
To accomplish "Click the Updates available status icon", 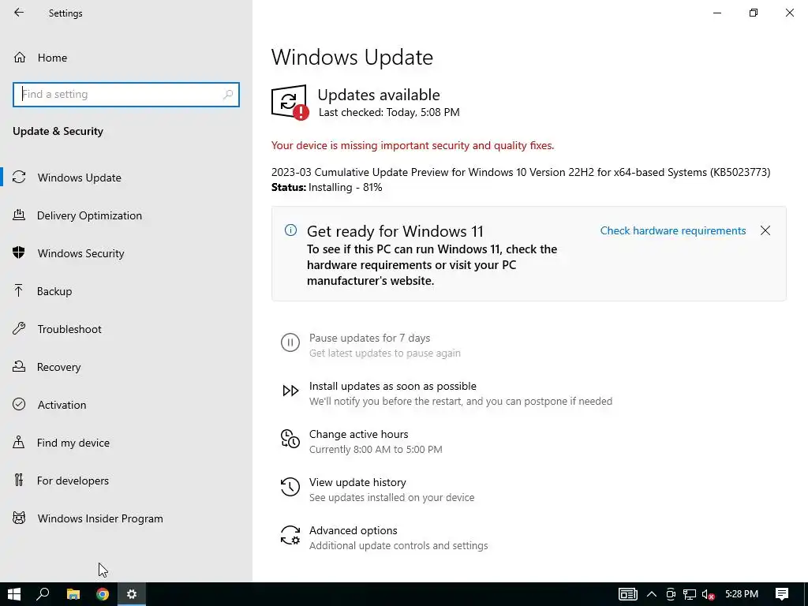I will [x=290, y=102].
